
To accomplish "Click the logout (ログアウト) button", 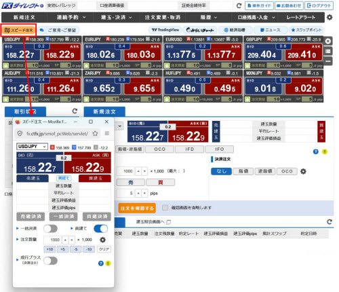I will (x=319, y=5).
